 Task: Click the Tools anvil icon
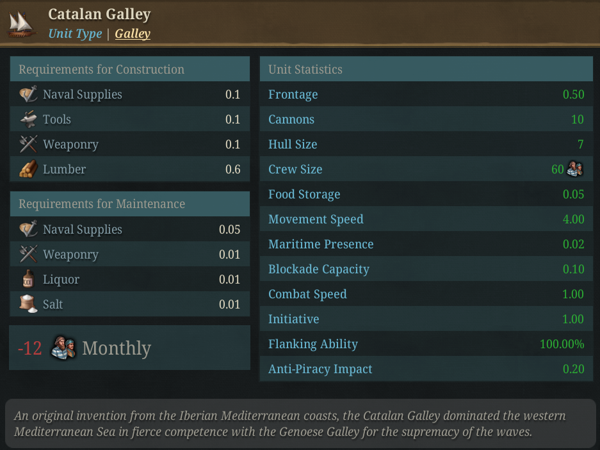coord(28,120)
